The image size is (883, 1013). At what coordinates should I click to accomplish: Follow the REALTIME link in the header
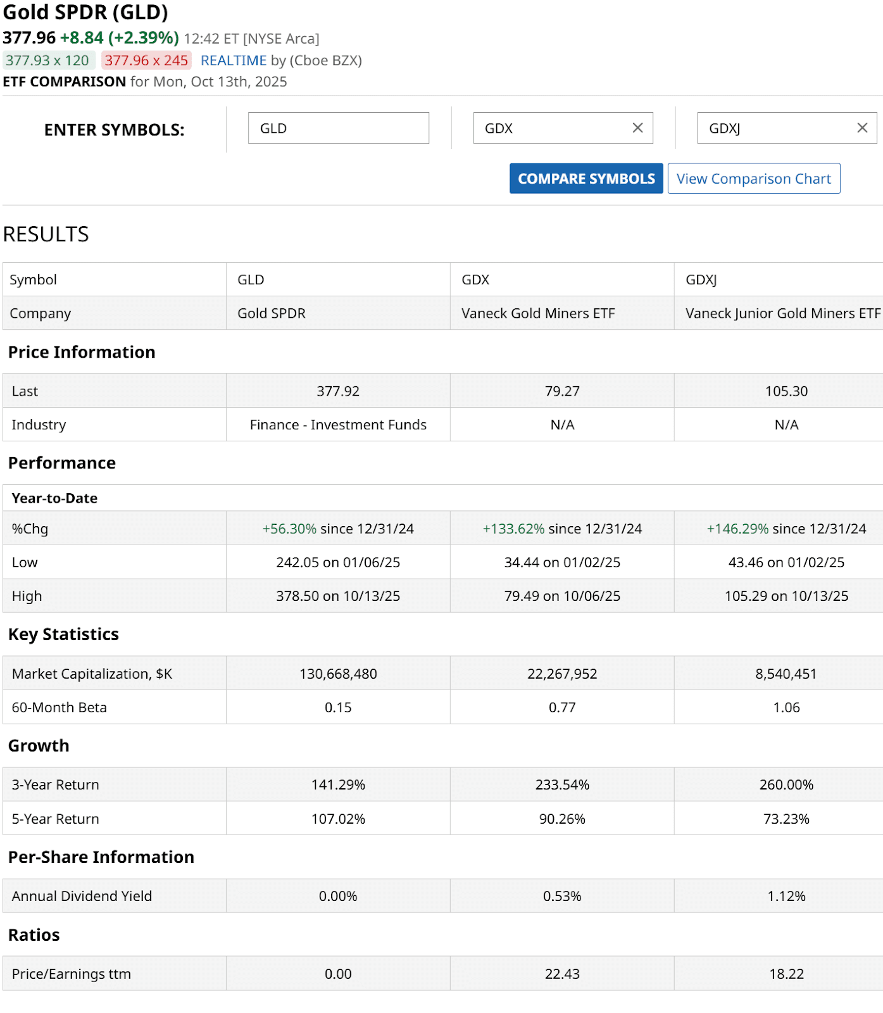(234, 61)
